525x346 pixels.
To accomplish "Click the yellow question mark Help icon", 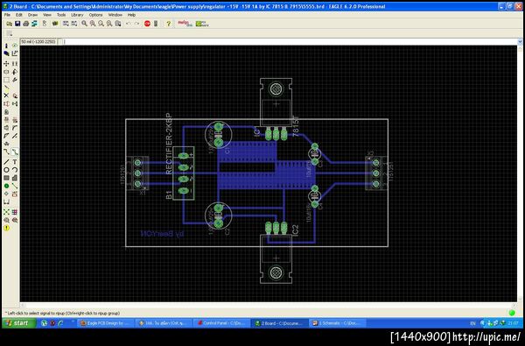I will (x=168, y=24).
